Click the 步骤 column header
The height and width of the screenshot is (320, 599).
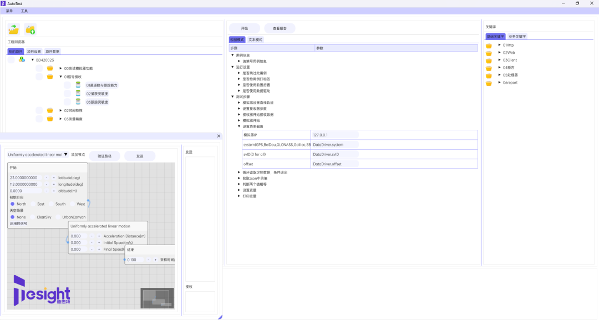(x=272, y=48)
